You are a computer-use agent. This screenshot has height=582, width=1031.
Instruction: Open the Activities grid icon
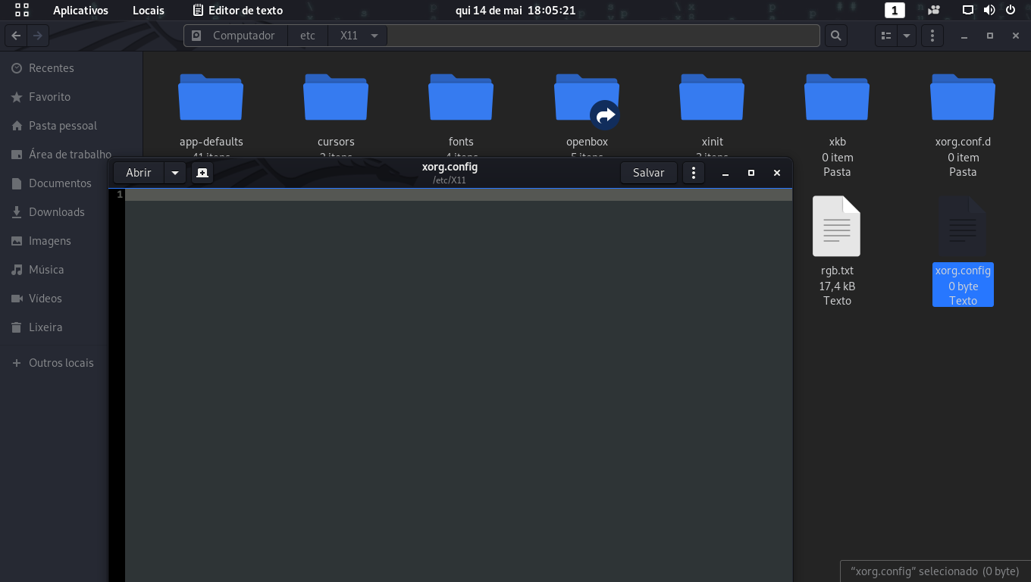(x=22, y=10)
